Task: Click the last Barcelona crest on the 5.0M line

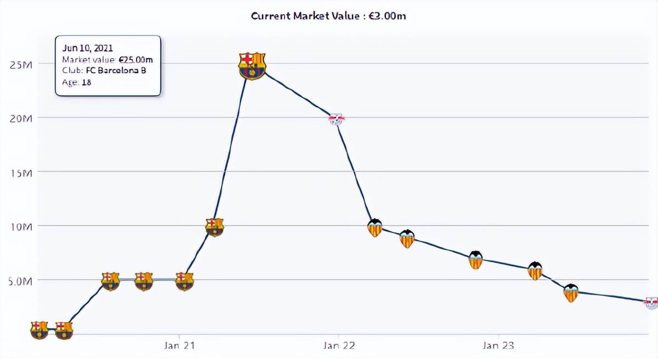Action: click(x=184, y=281)
